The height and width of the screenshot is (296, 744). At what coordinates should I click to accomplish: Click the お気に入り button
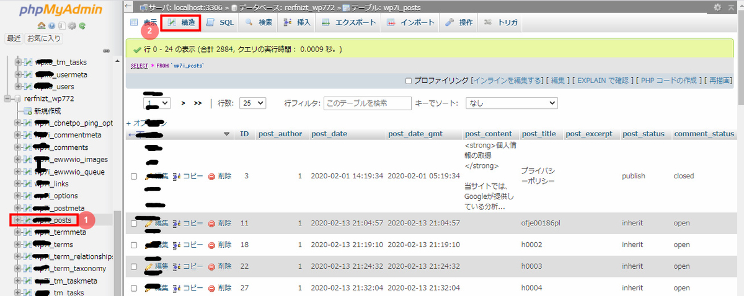tap(43, 38)
